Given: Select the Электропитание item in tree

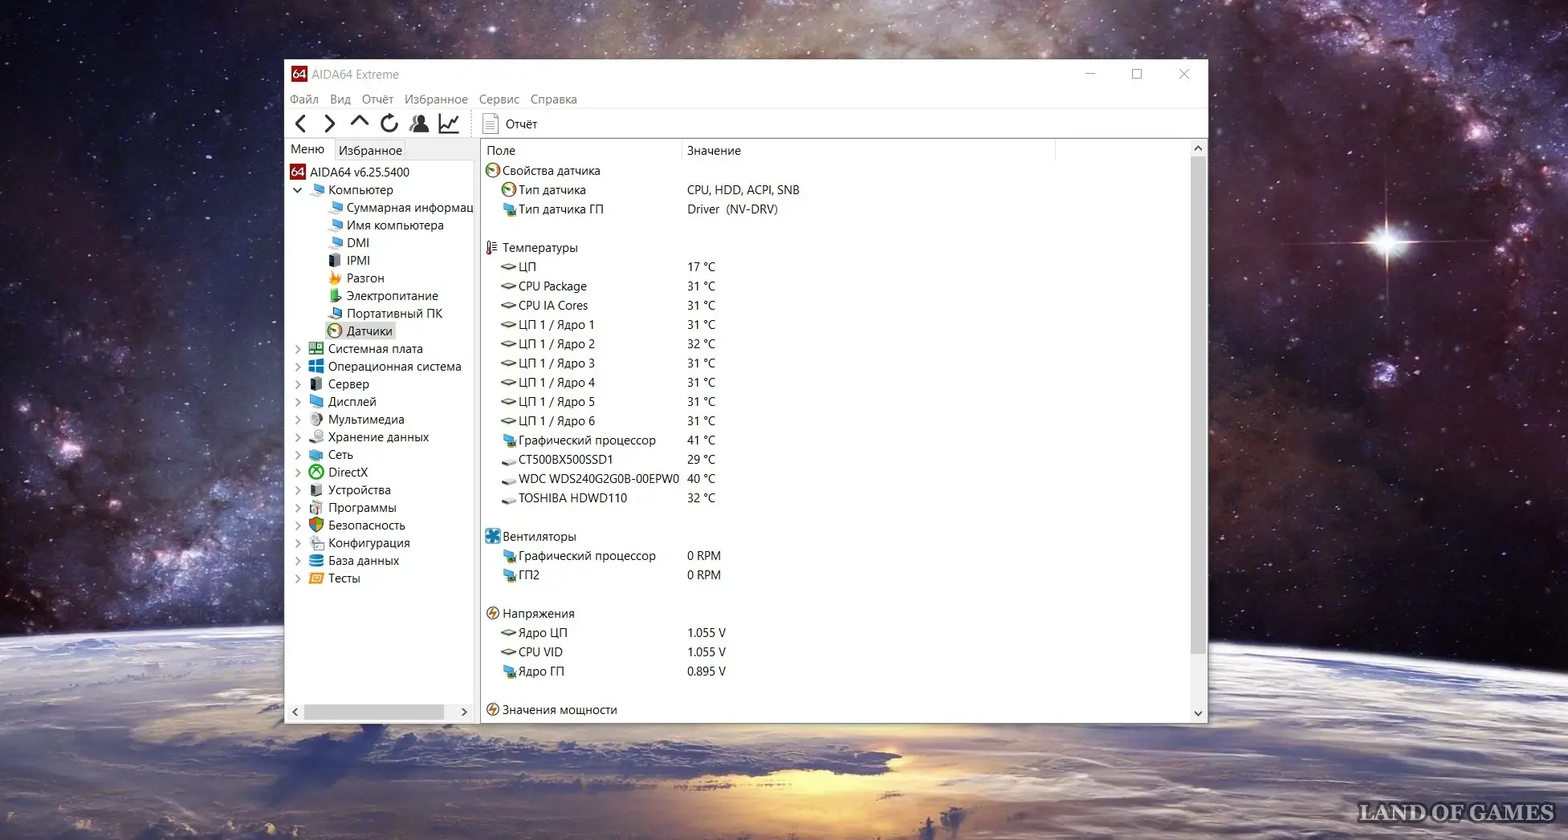Looking at the screenshot, I should coord(392,296).
